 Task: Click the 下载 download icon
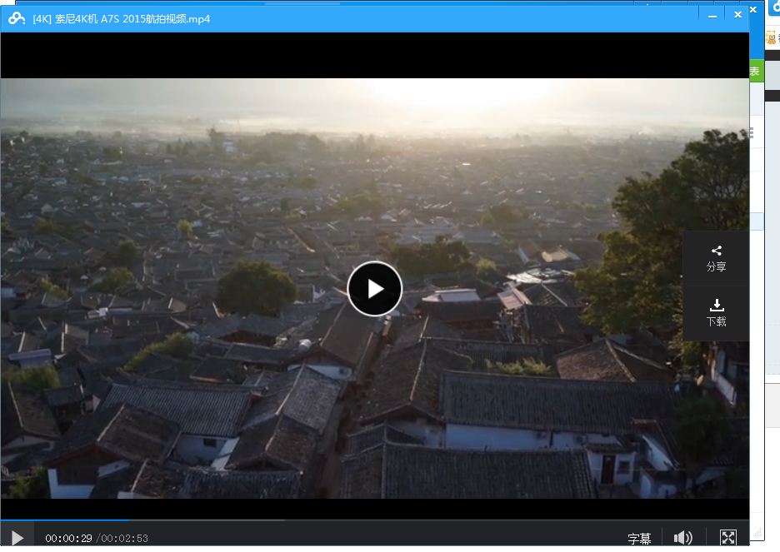coord(716,312)
